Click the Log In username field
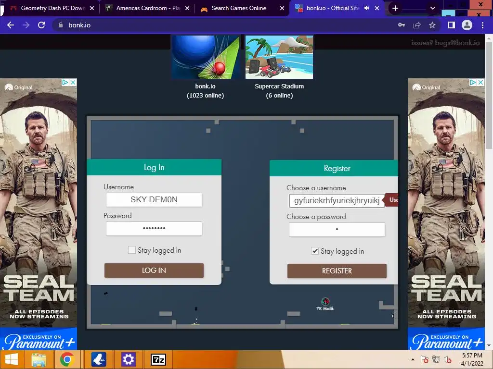Image resolution: width=493 pixels, height=369 pixels. click(154, 200)
